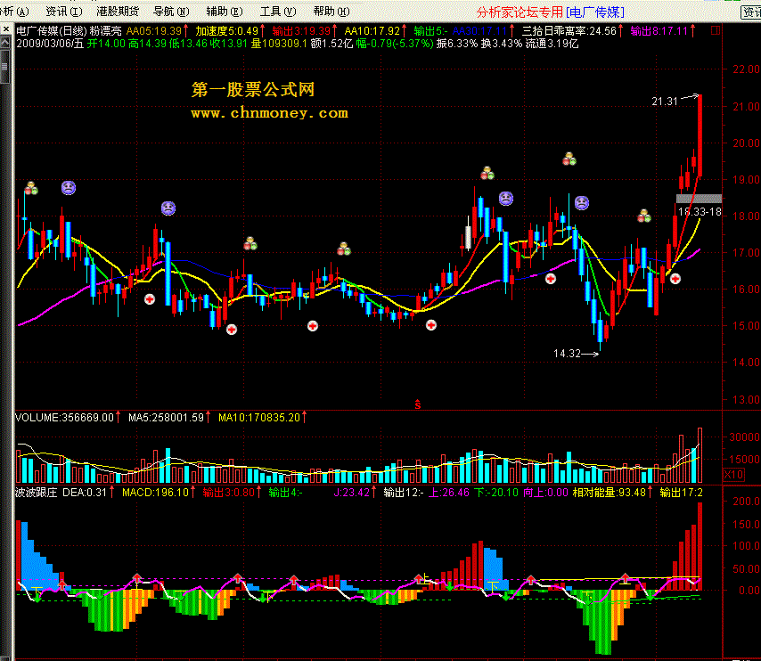
Task: Click the 电厂传媒(日线) chart title
Action: pos(52,31)
